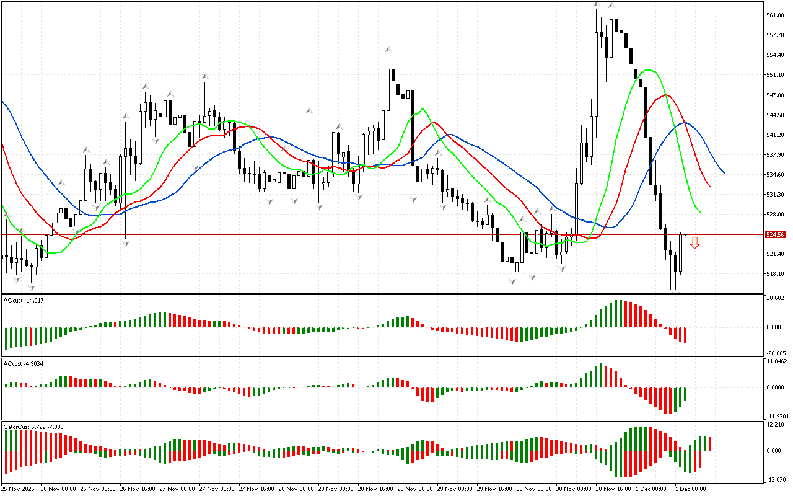The height and width of the screenshot is (496, 793).
Task: Click the red 524.56 price label
Action: [x=775, y=235]
